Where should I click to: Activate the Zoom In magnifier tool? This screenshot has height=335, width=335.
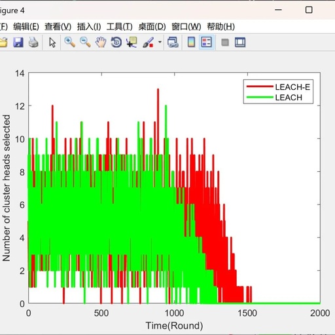(x=70, y=42)
